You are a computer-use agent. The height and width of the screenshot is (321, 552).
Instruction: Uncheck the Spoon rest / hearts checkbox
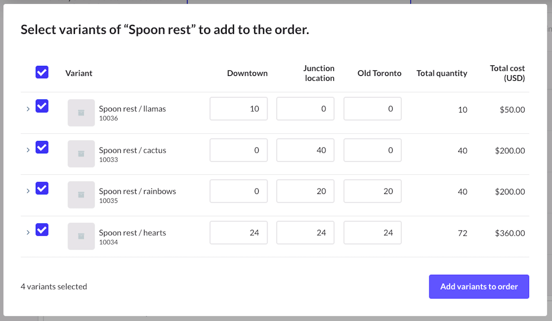42,229
